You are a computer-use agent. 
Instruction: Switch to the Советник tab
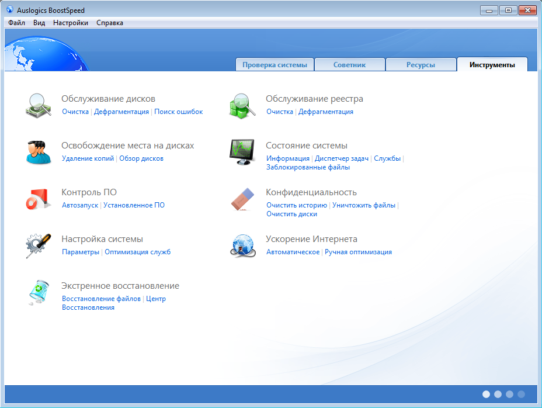pos(349,65)
